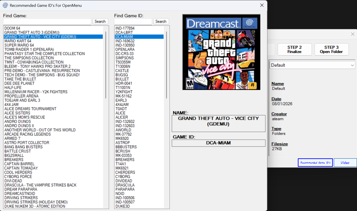Viewport: 357px width, 211px height.
Task: Switch to the Video tab
Action: (x=345, y=163)
